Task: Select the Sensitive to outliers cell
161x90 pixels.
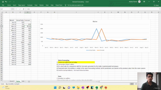Action: tap(76, 78)
